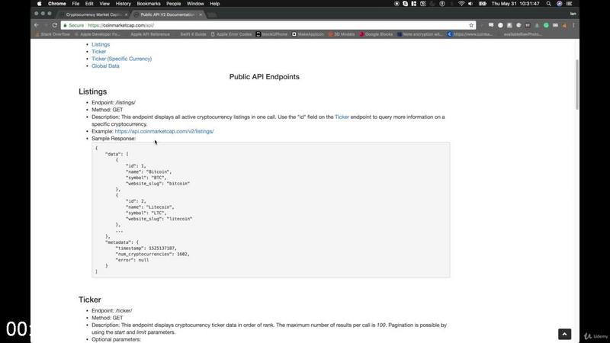Image resolution: width=610 pixels, height=343 pixels.
Task: Open a new browser tab
Action: [x=212, y=14]
